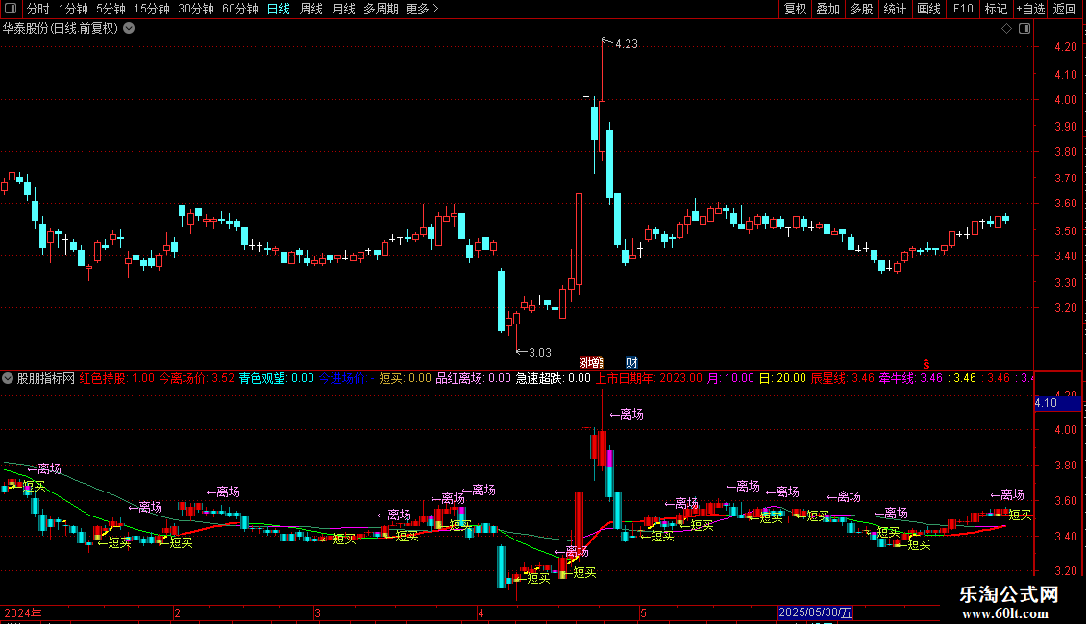
Task: Click the 财 finance marker icon
Action: (x=631, y=363)
